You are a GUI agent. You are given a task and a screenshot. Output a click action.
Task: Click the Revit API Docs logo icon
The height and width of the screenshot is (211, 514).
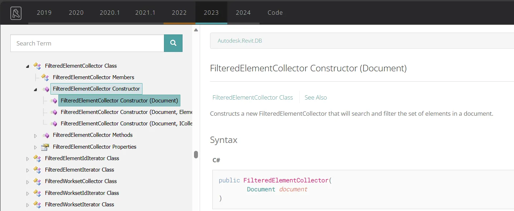[x=16, y=13]
